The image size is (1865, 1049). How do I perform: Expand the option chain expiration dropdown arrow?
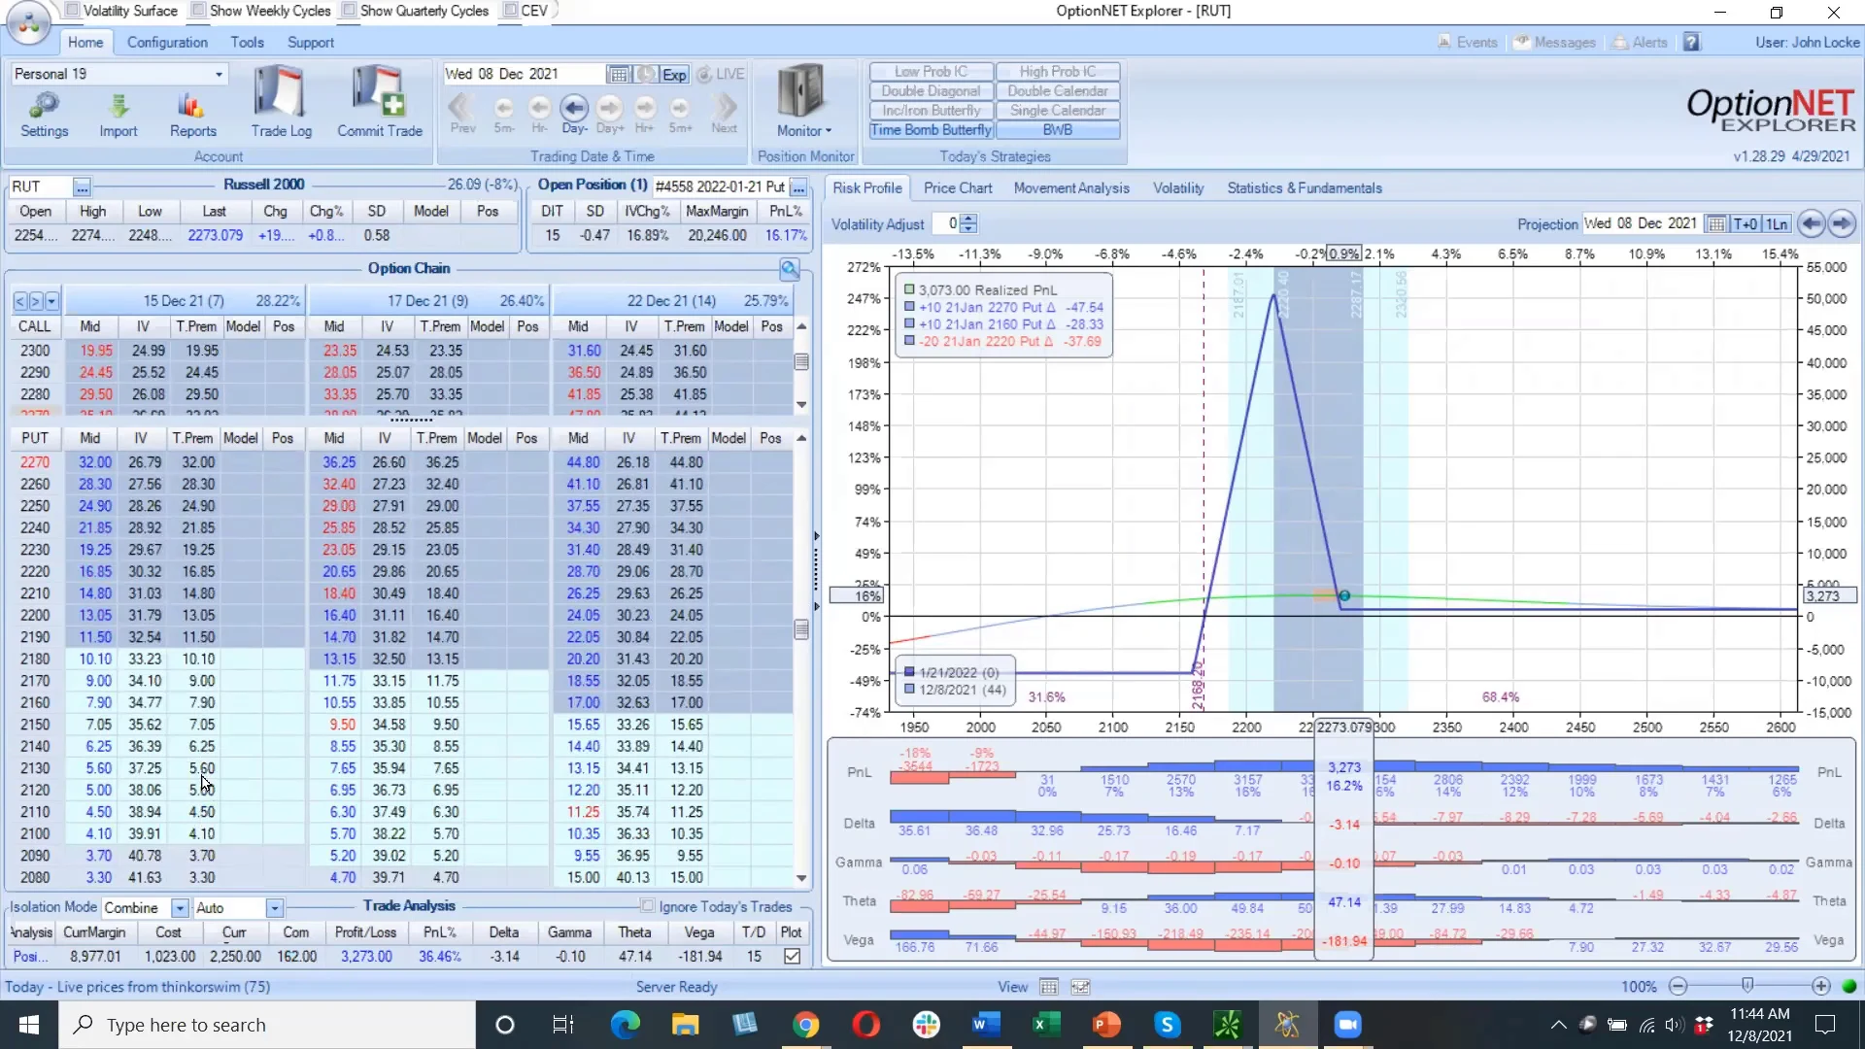tap(51, 301)
